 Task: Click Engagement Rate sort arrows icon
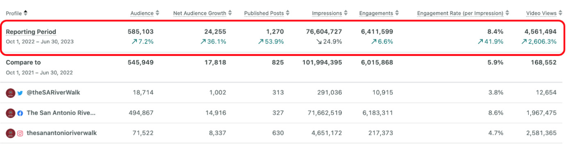pyautogui.click(x=507, y=13)
